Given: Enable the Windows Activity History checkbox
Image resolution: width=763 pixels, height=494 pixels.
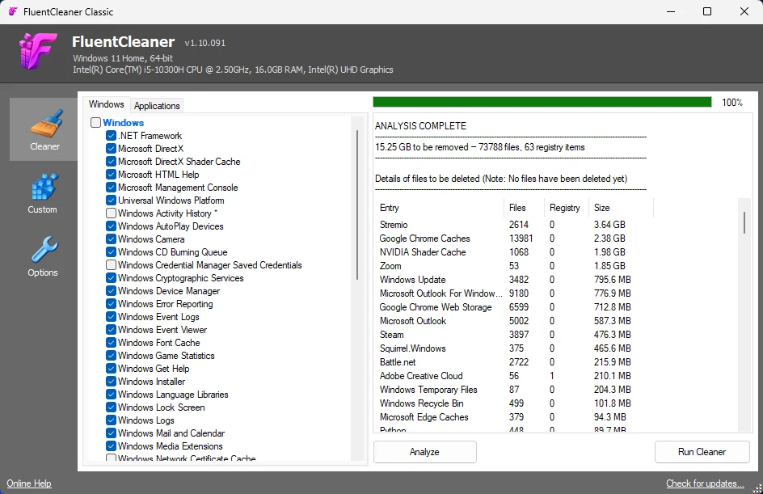Looking at the screenshot, I should click(111, 213).
